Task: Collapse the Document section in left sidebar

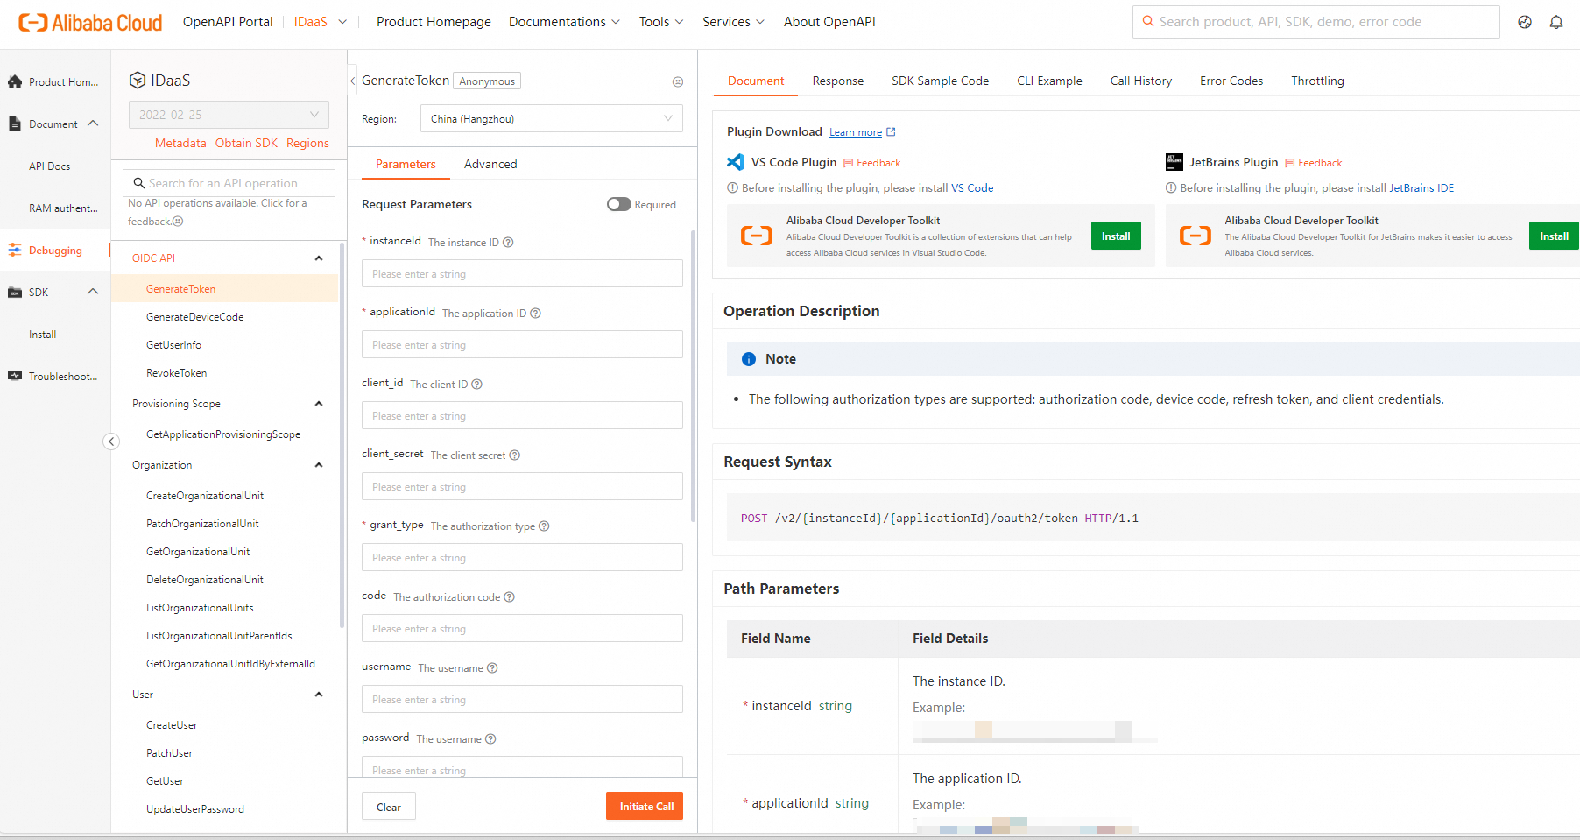Action: (x=93, y=124)
